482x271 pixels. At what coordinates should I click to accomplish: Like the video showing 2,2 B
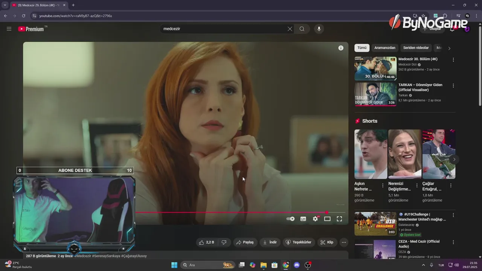click(207, 242)
